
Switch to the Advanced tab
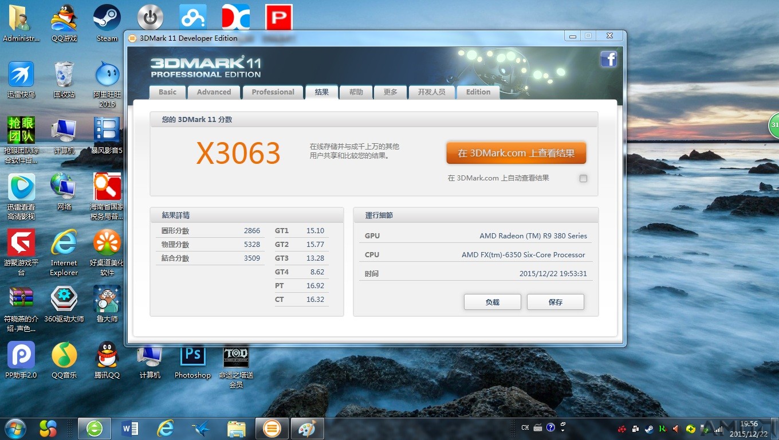214,92
